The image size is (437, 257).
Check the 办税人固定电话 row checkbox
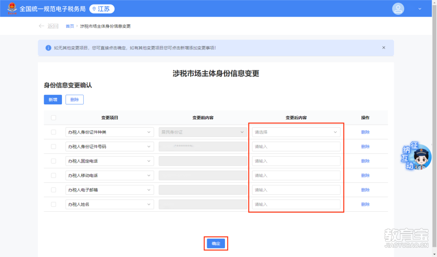[x=53, y=161]
